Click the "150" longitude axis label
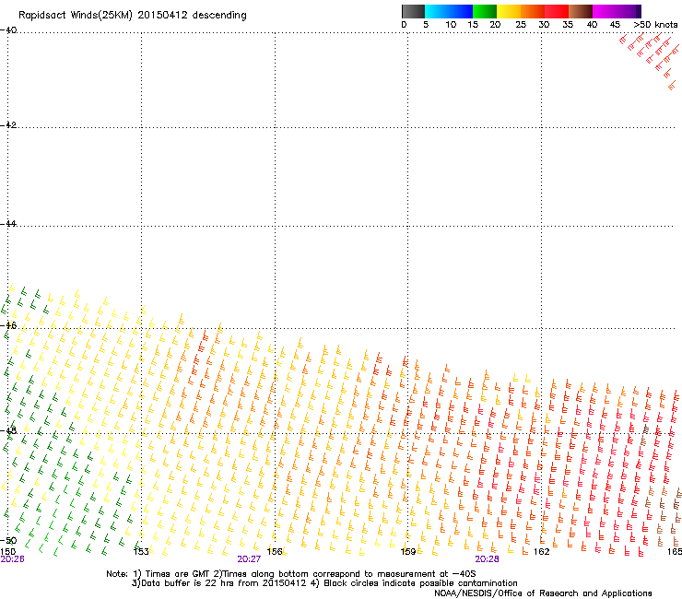 [x=7, y=551]
